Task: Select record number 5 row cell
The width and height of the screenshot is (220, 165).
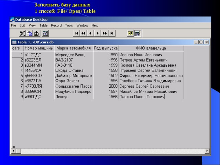Action: [x=18, y=76]
